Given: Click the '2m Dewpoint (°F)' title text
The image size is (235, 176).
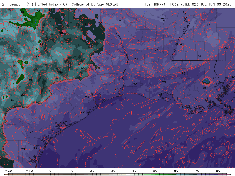Looking at the screenshot, I should coord(18,4).
